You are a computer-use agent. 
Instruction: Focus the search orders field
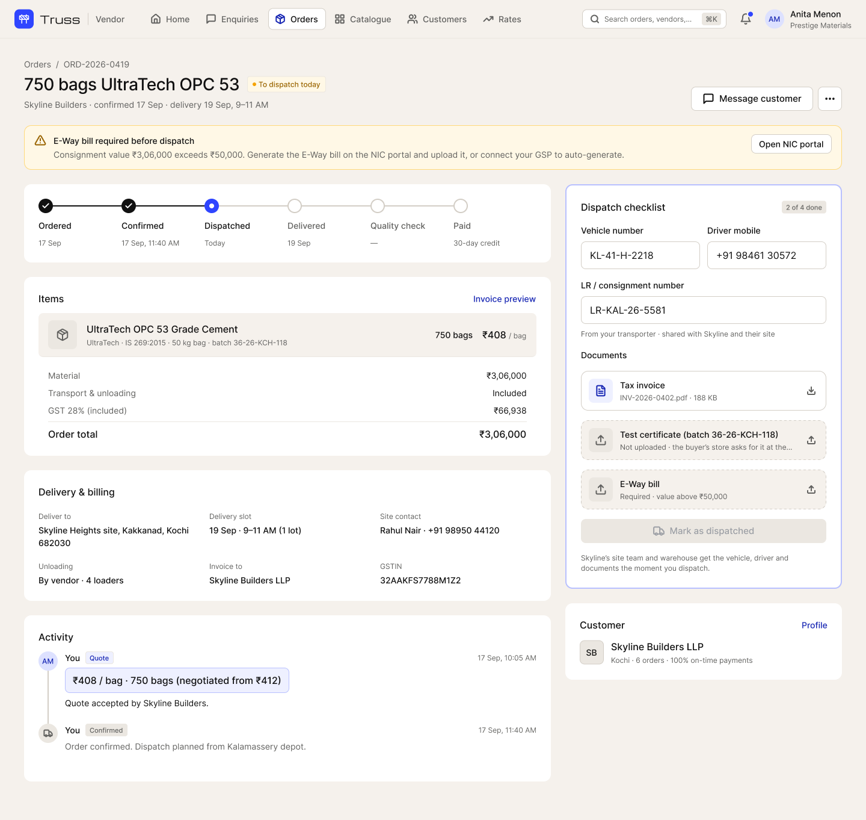pos(654,19)
